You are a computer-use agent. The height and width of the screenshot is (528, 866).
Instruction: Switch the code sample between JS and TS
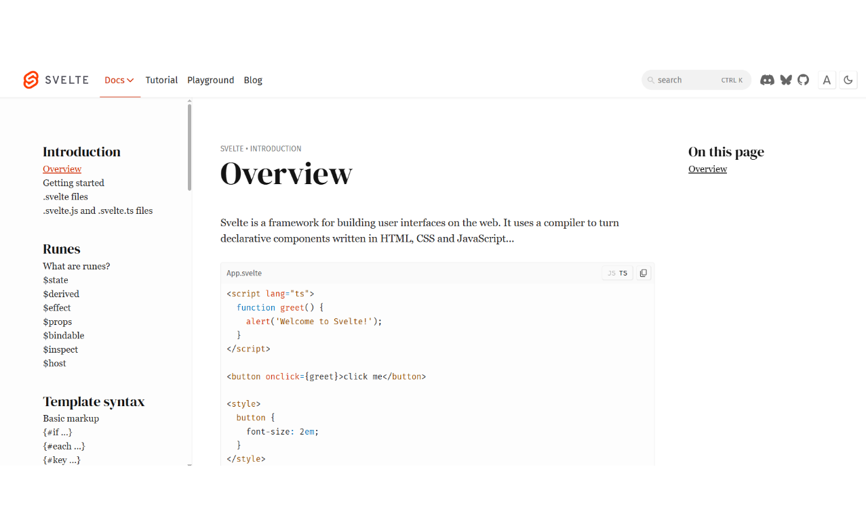(x=617, y=273)
